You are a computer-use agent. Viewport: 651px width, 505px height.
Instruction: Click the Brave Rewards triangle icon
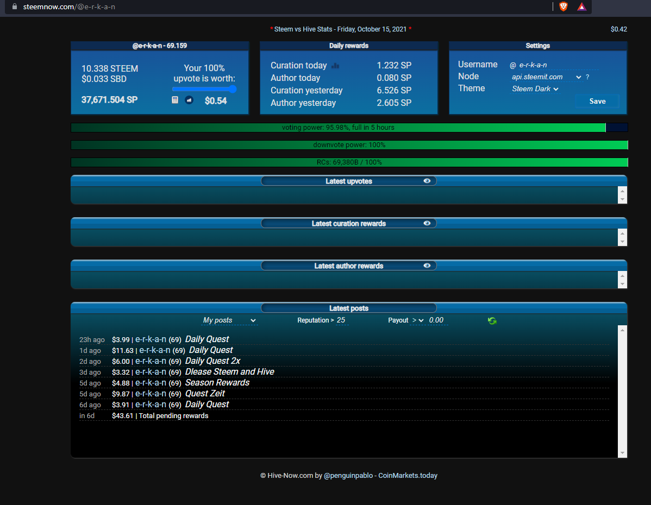[581, 7]
